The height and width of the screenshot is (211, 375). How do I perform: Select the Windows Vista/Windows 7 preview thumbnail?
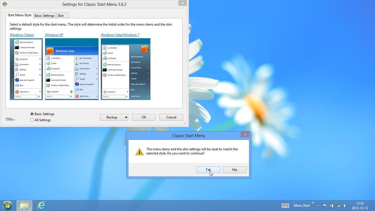[x=125, y=69]
